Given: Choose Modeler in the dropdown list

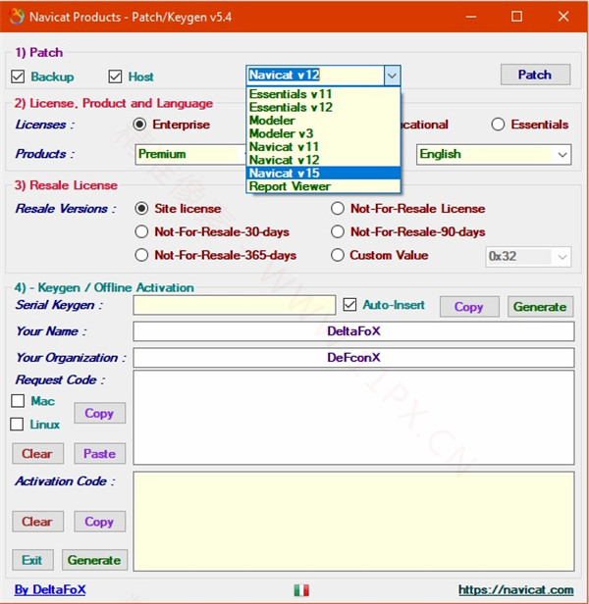Looking at the screenshot, I should [323, 121].
